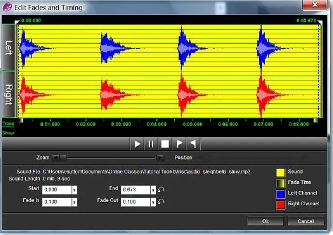Reset the End time value
Image resolution: width=333 pixels, height=235 pixels.
(x=161, y=190)
